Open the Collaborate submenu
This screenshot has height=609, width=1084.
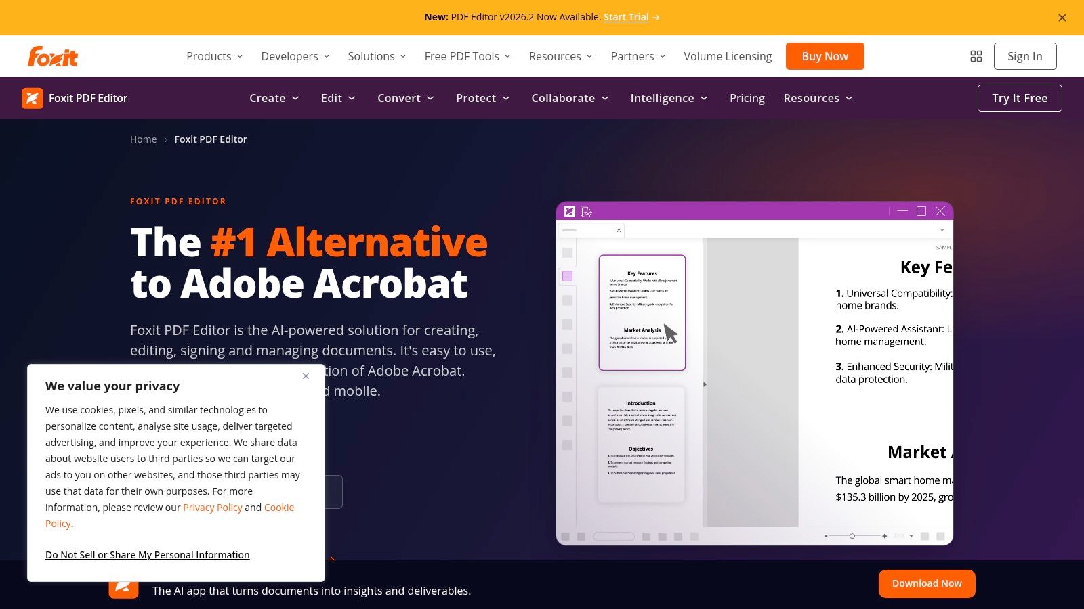(x=570, y=98)
